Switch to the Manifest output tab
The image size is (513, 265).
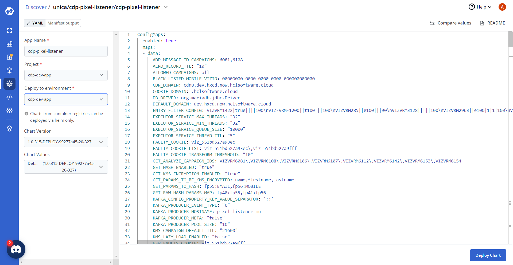pos(63,23)
